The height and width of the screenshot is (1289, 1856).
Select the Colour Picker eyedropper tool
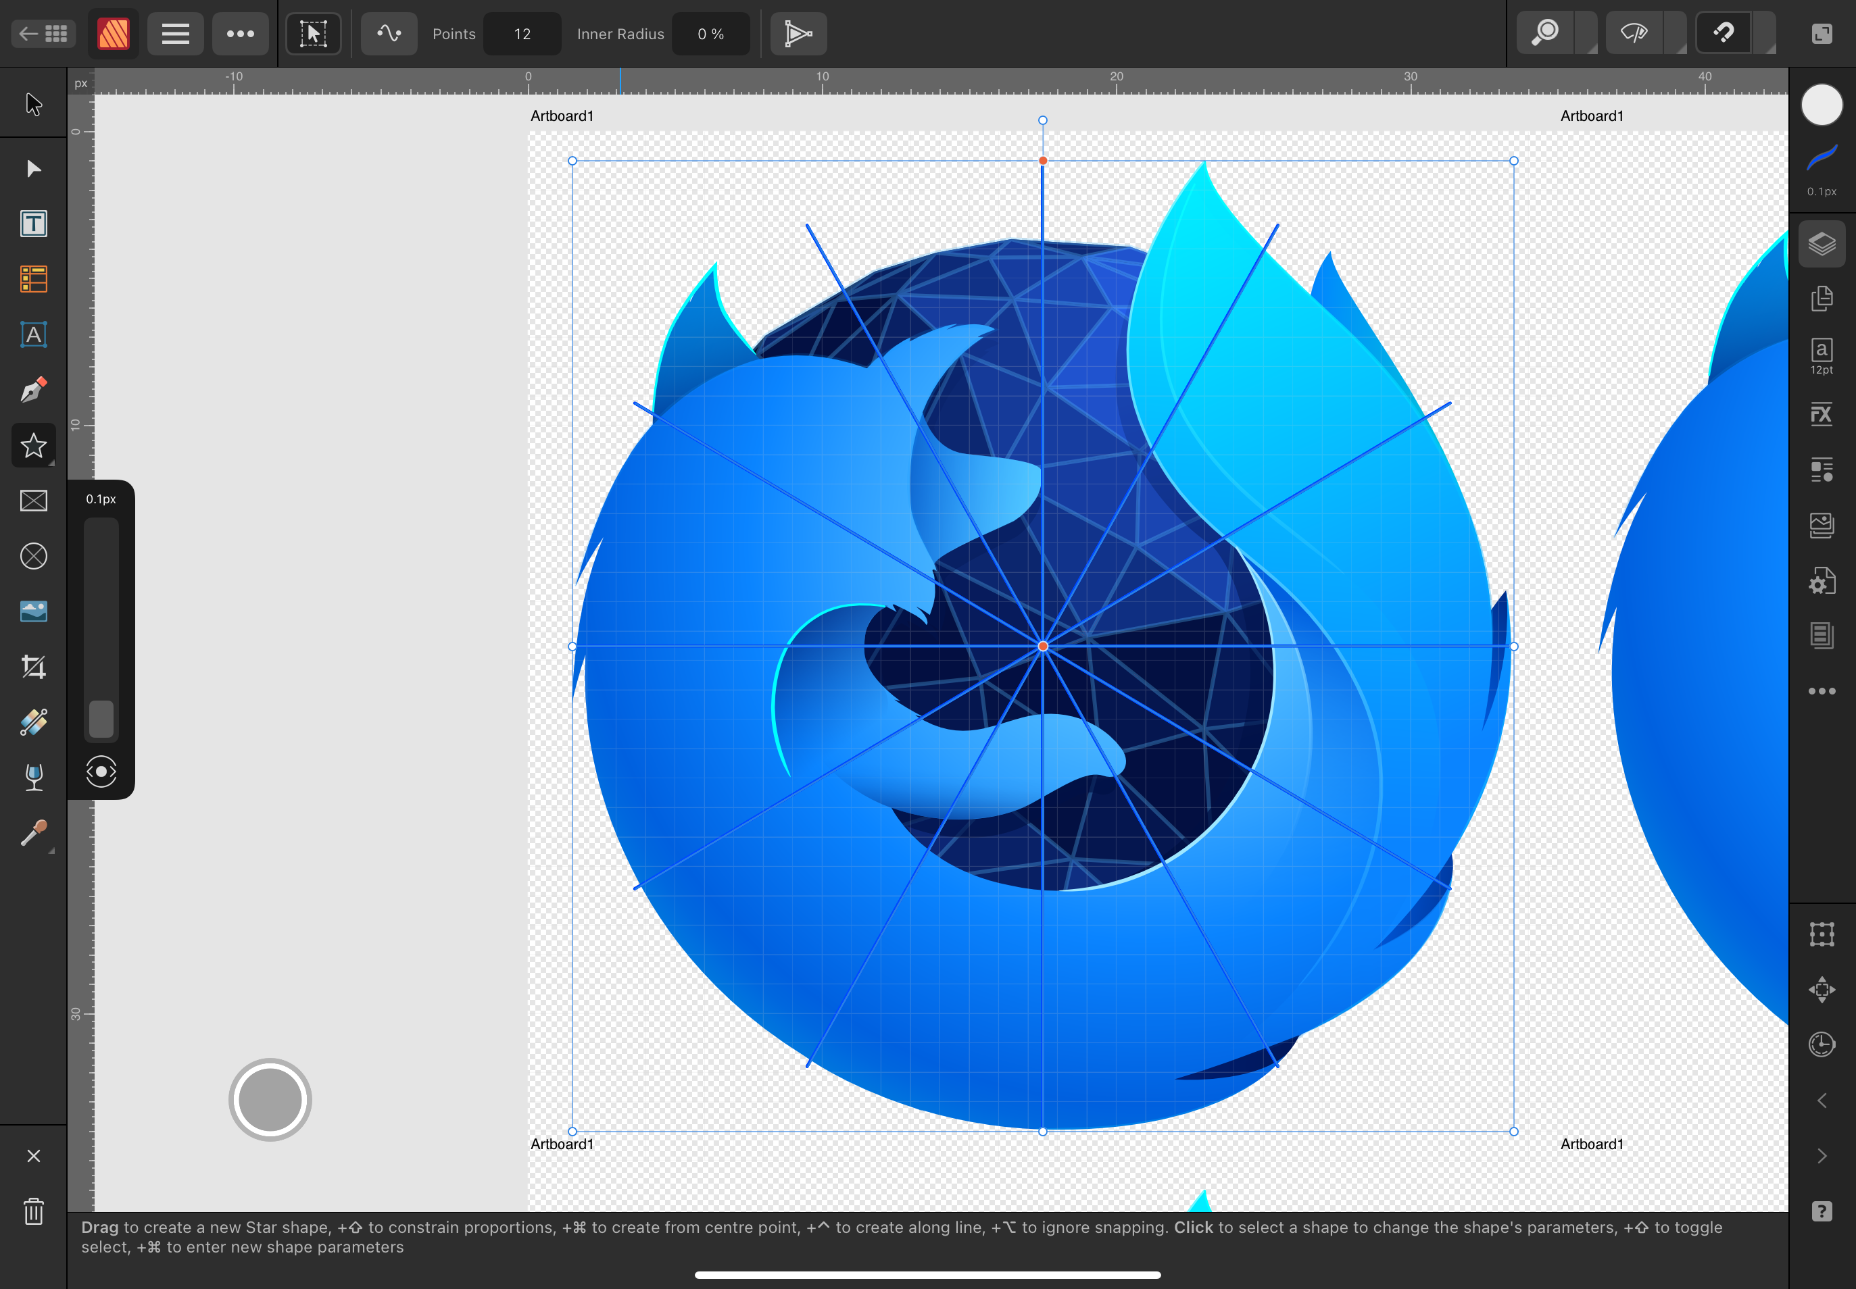tap(33, 833)
